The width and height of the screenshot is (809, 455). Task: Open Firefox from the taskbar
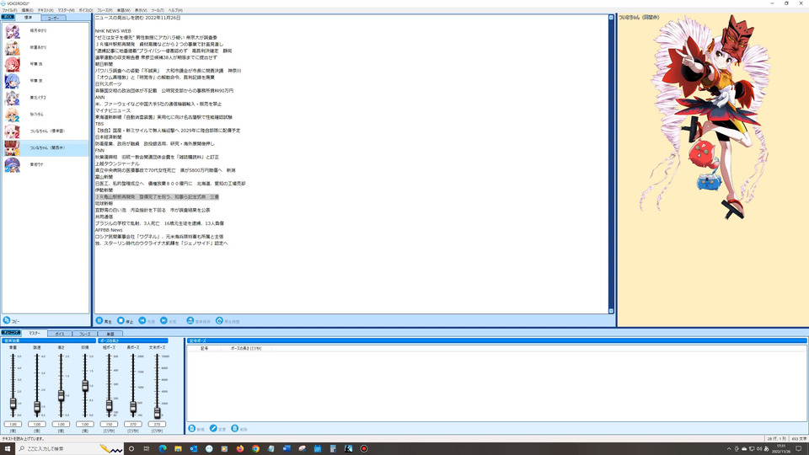tap(240, 449)
